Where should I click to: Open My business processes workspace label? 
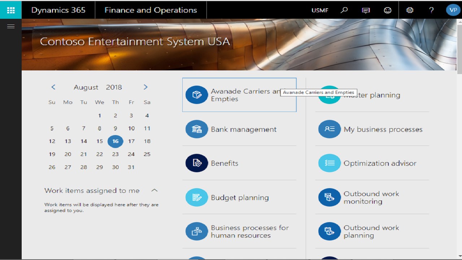point(383,129)
